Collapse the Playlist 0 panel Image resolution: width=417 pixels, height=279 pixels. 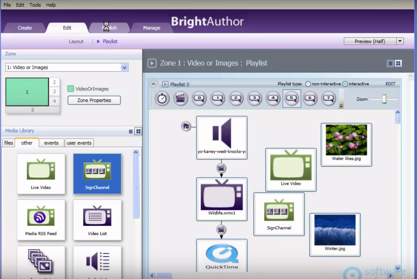point(153,84)
